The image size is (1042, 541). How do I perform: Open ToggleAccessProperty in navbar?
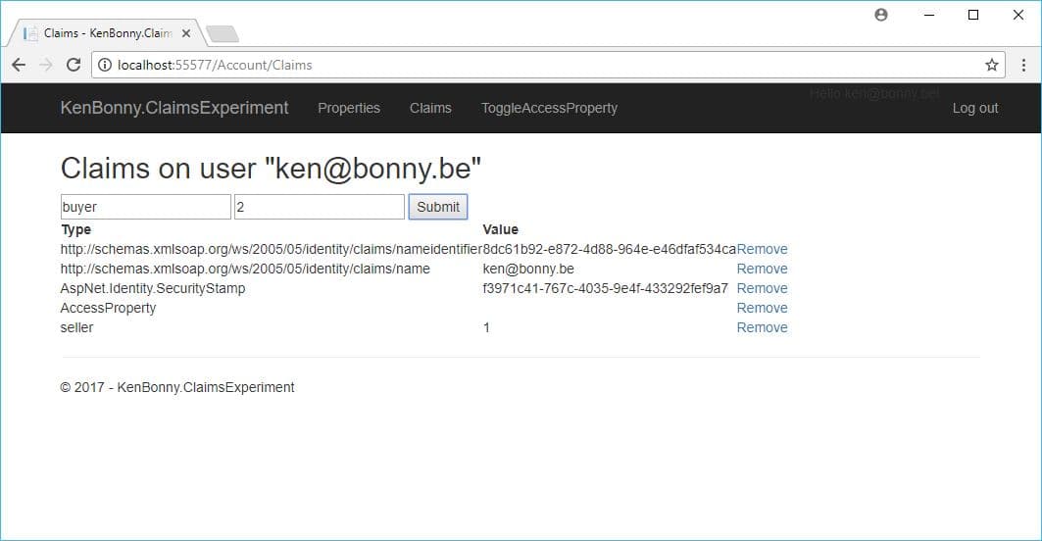pyautogui.click(x=549, y=108)
